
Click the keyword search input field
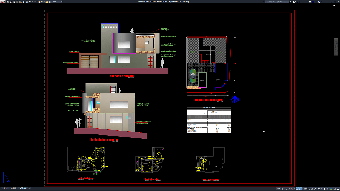277,2
